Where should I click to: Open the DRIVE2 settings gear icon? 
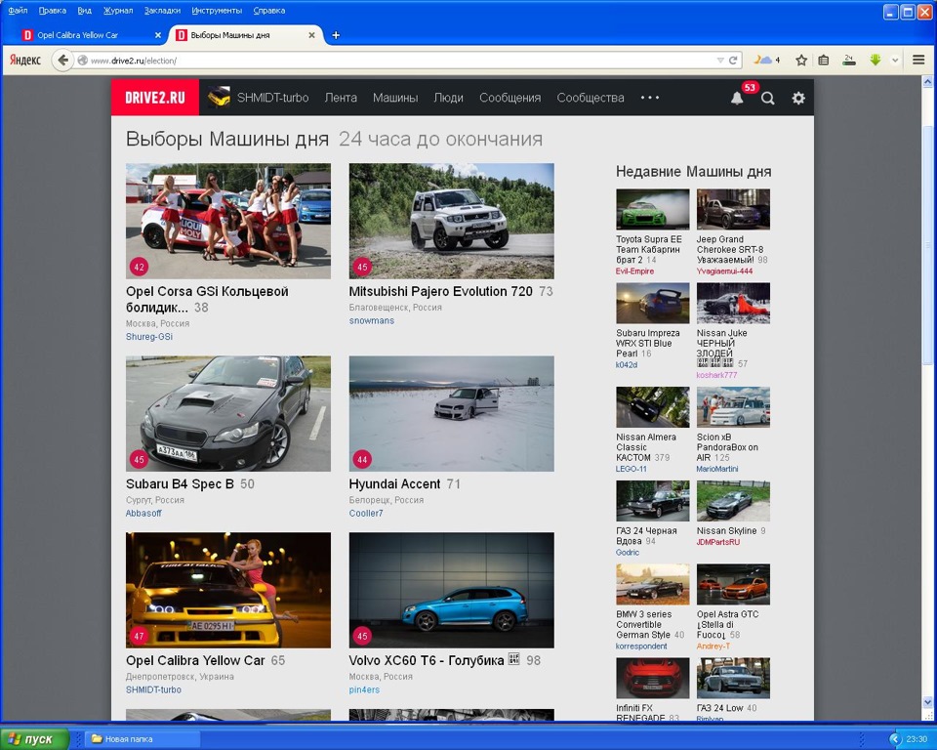click(798, 98)
